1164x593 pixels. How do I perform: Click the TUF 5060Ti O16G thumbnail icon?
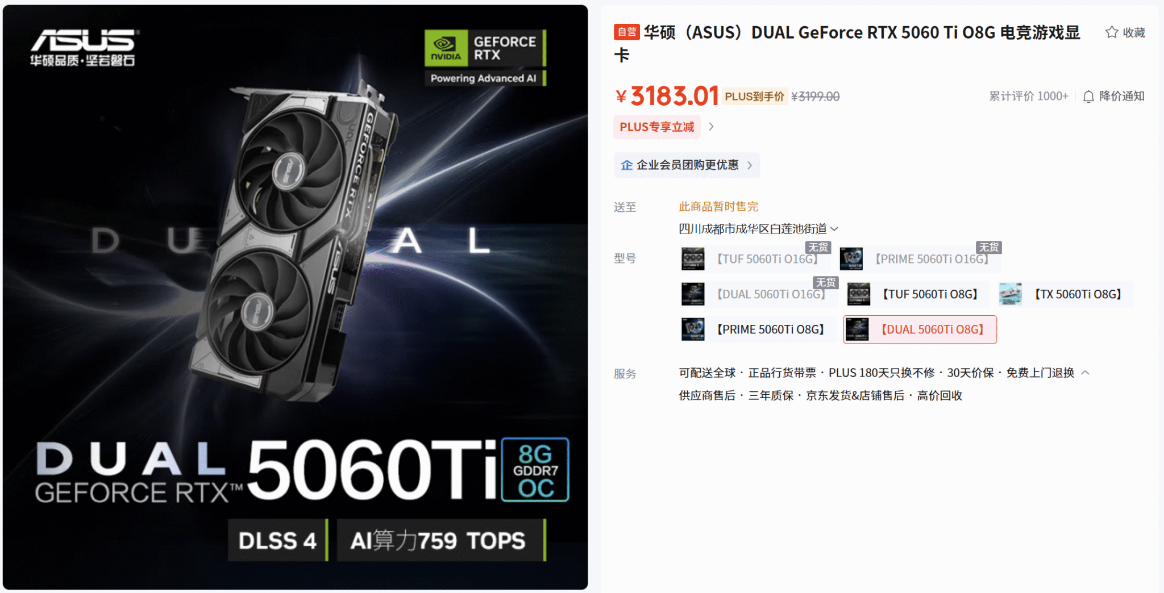pyautogui.click(x=693, y=259)
